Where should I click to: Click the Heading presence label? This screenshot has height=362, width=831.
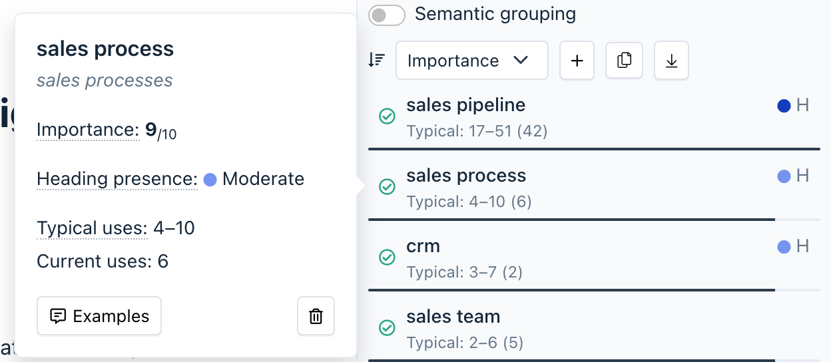117,179
